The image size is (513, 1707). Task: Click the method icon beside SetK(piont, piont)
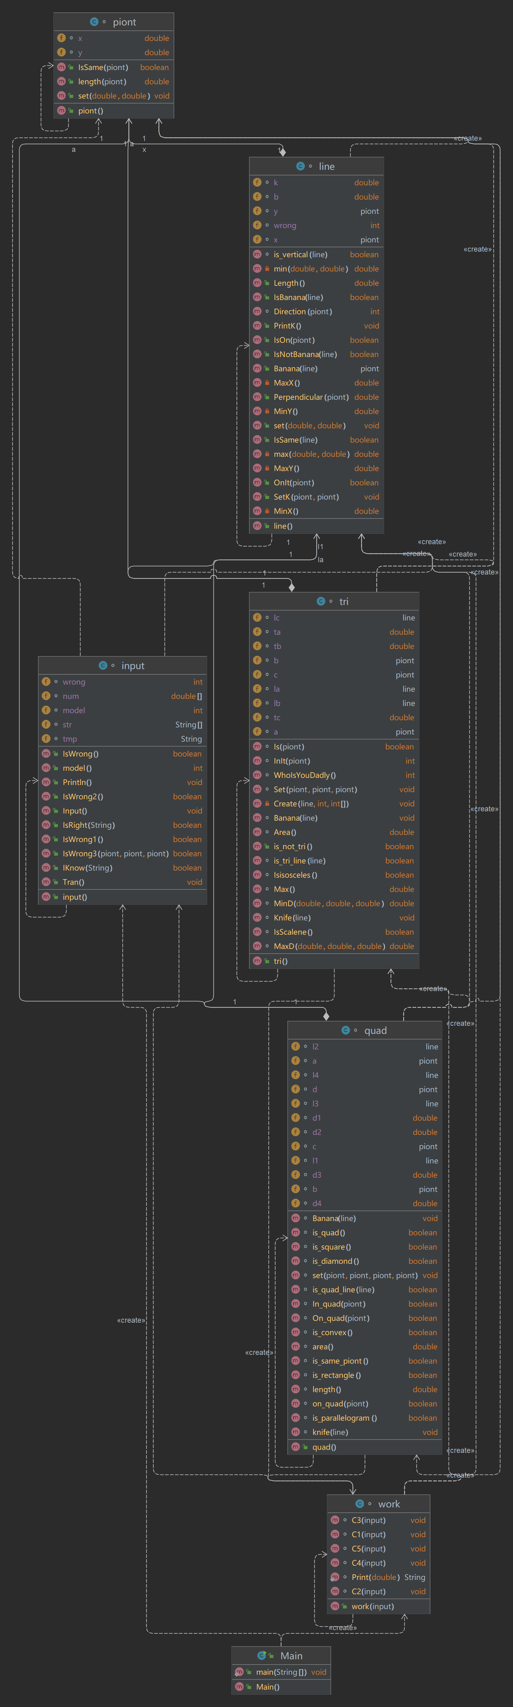click(x=257, y=496)
